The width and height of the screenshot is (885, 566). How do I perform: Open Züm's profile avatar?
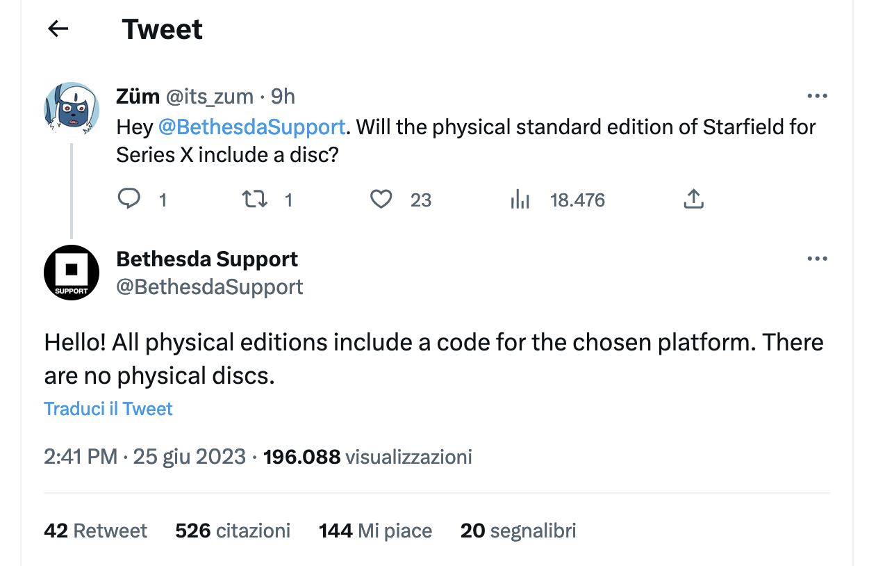coord(72,106)
